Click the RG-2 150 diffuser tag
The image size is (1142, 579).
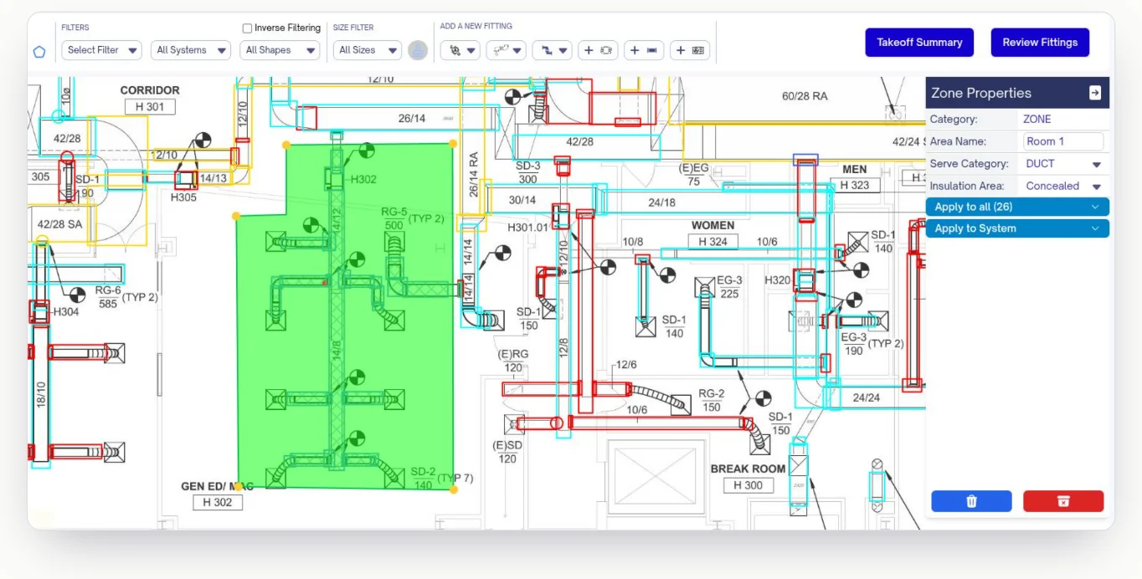[x=712, y=401]
